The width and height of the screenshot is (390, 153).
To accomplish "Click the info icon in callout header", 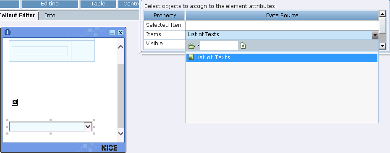I will pos(8,32).
